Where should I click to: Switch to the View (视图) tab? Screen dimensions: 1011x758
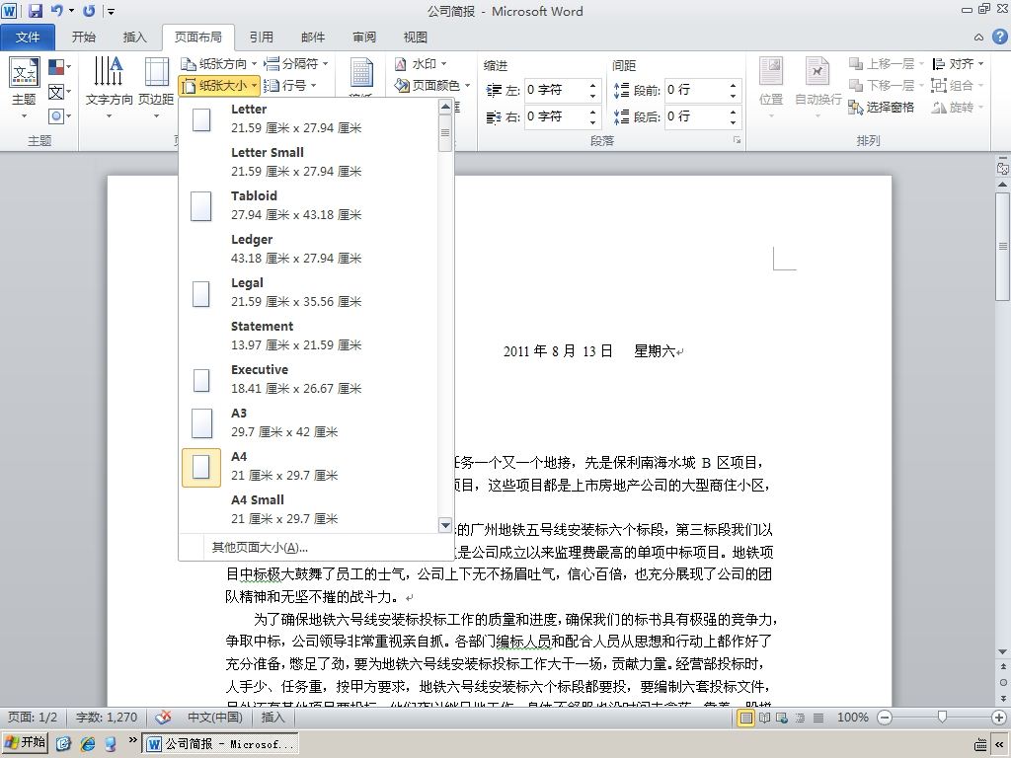[416, 38]
